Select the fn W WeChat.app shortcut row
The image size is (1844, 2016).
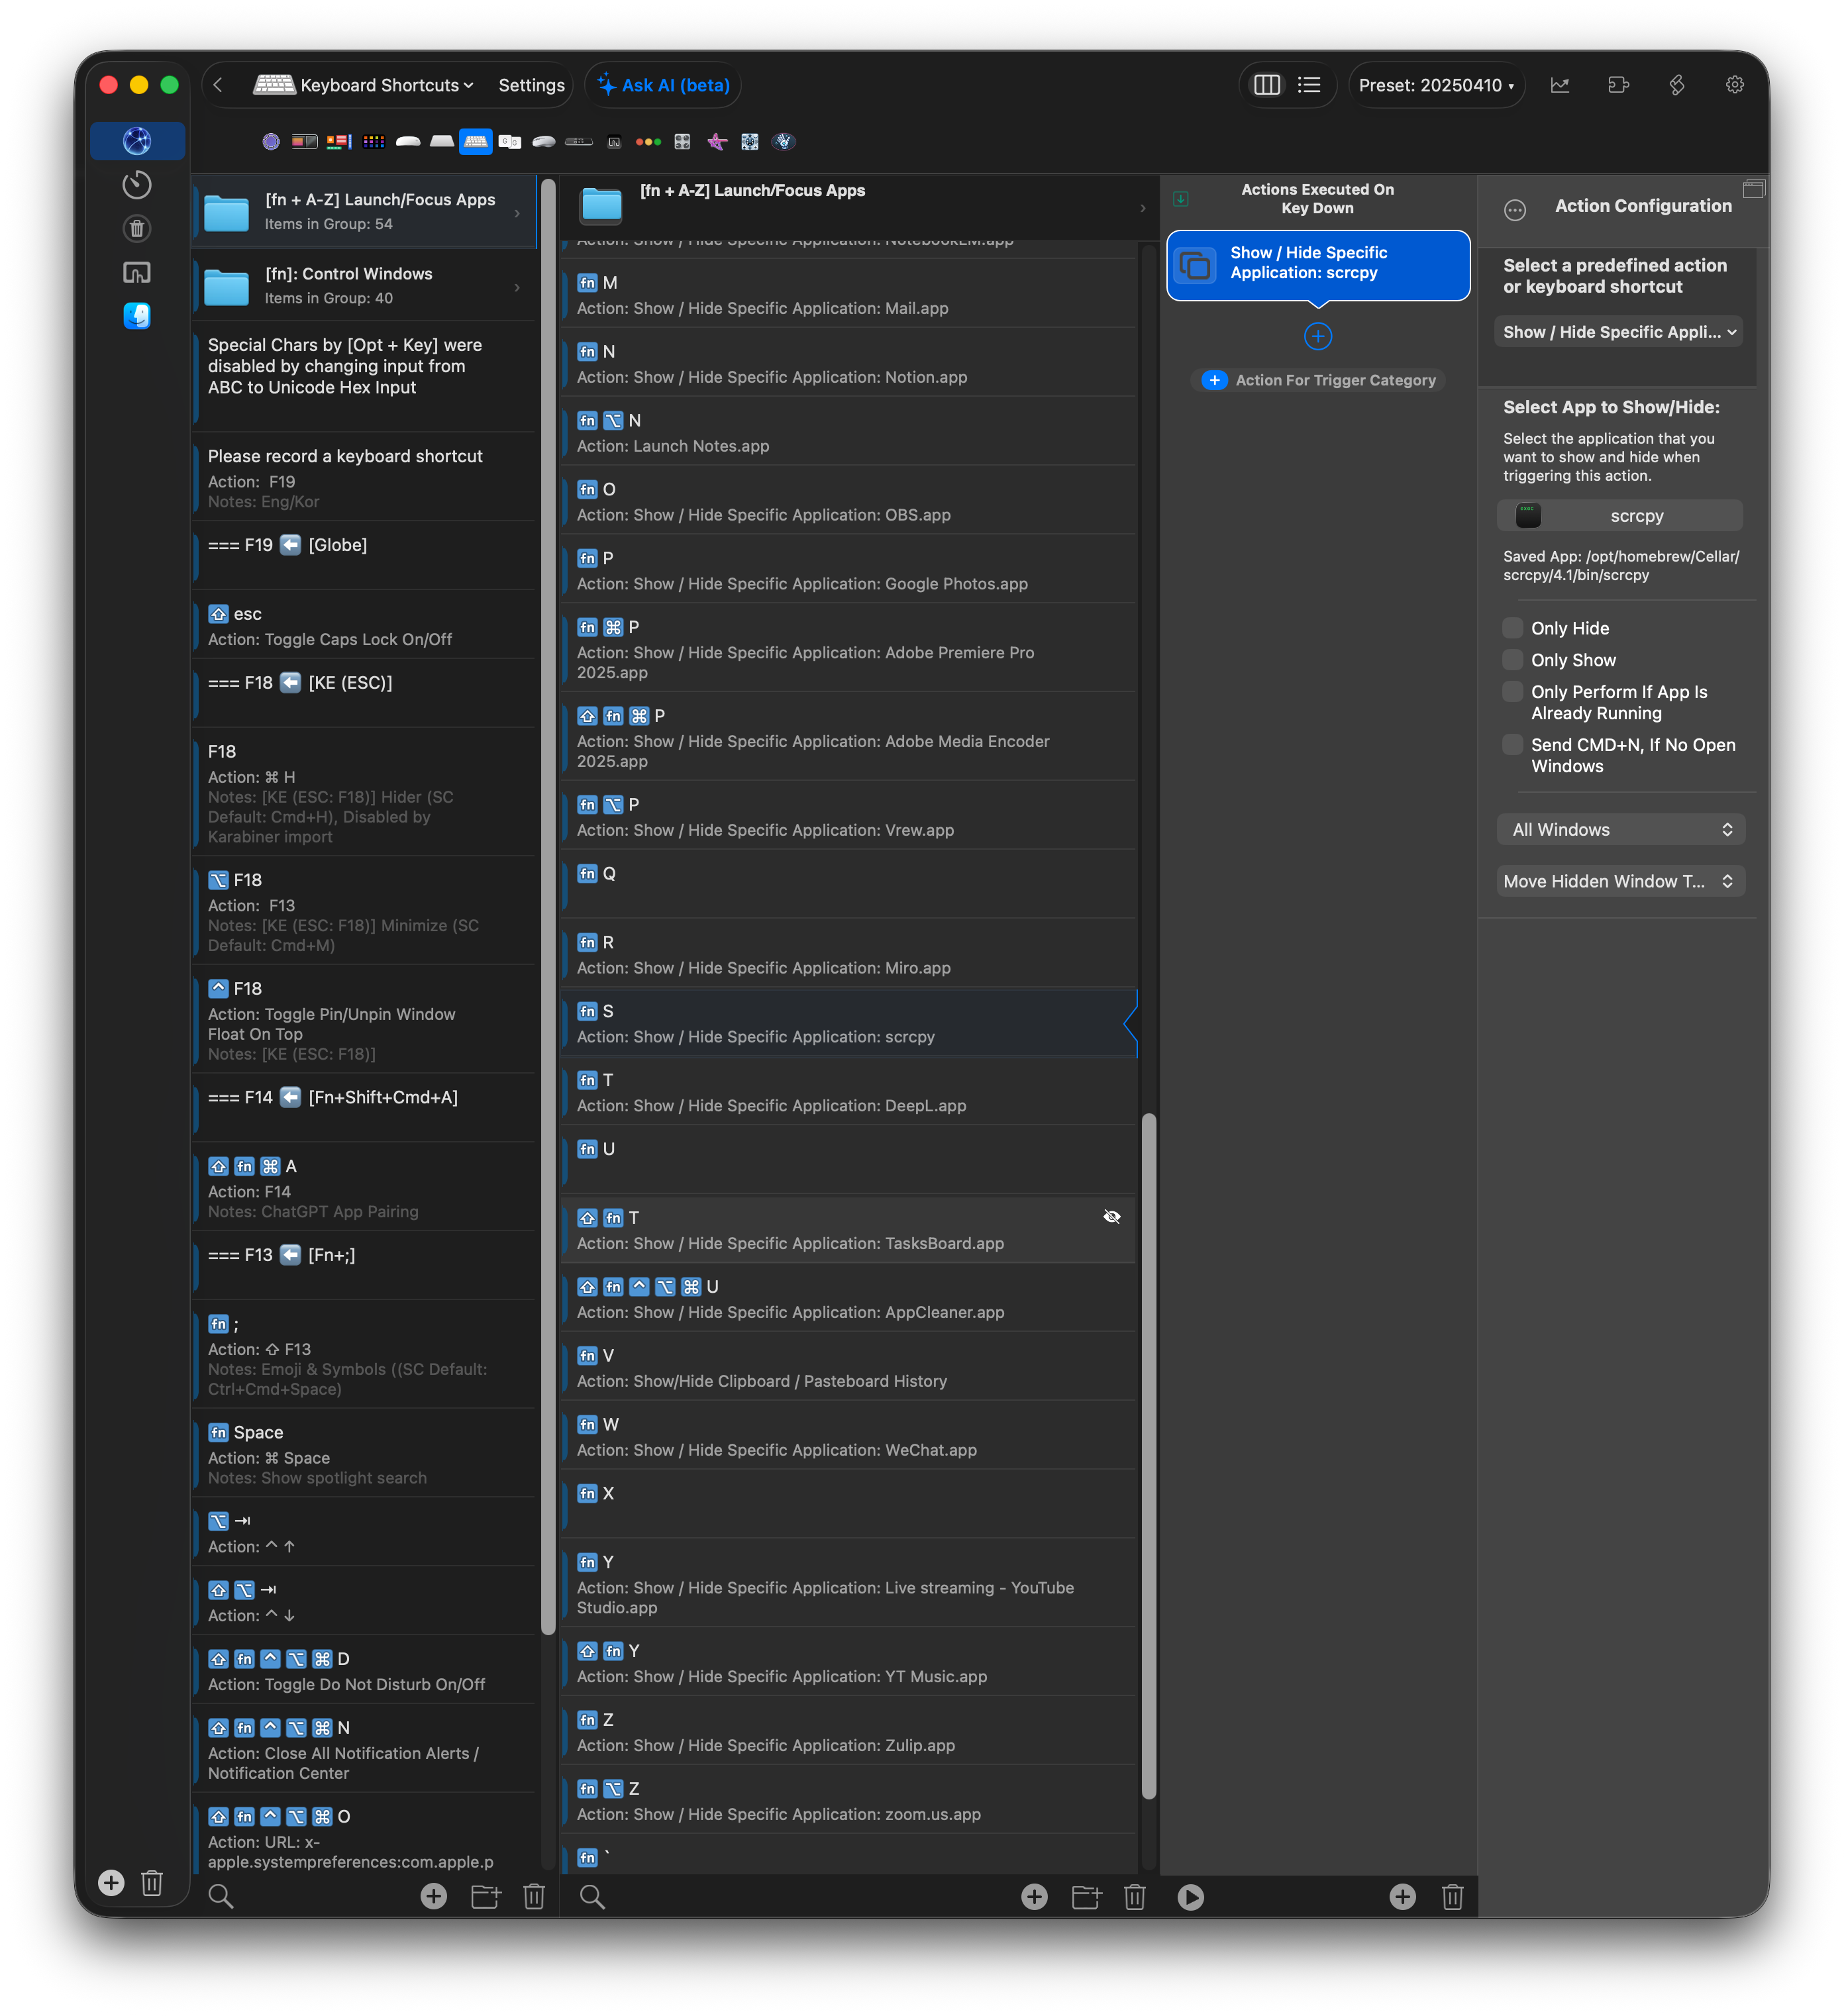point(848,1437)
